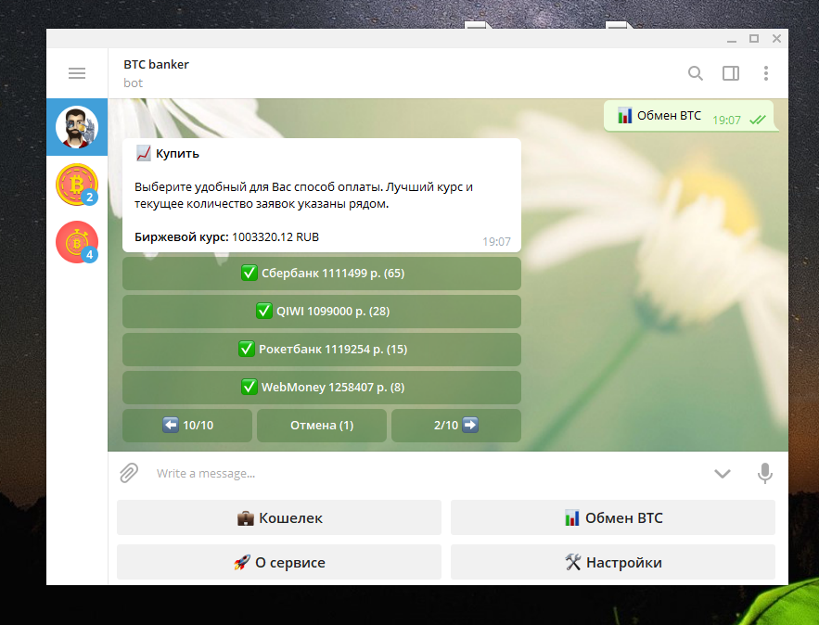
Task: Maximize the Telegram window
Action: (754, 39)
